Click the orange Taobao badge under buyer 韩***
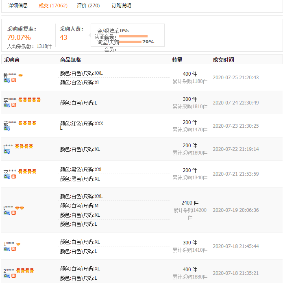Image resolution: width=296 pixels, height=283 pixels. [x=13, y=81]
